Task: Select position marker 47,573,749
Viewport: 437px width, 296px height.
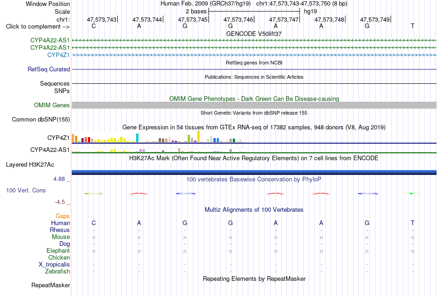Action: [x=375, y=19]
